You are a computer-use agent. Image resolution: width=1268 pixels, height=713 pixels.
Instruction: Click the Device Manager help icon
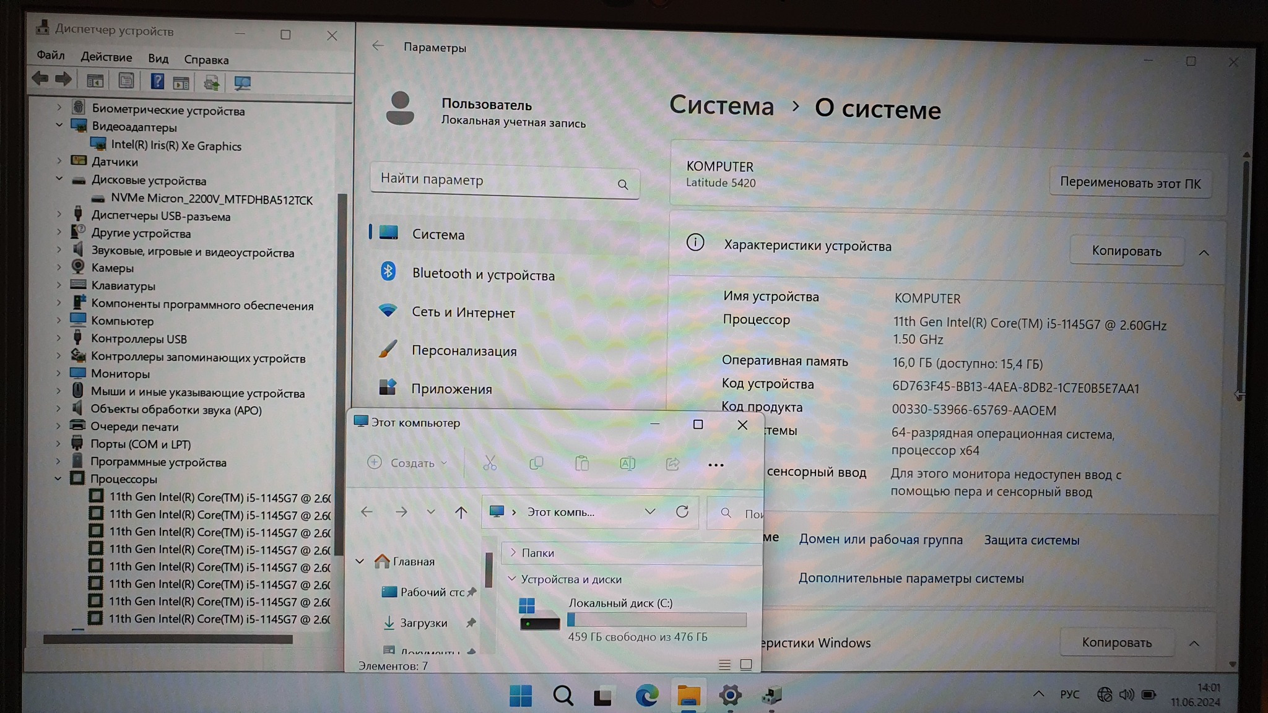[157, 82]
